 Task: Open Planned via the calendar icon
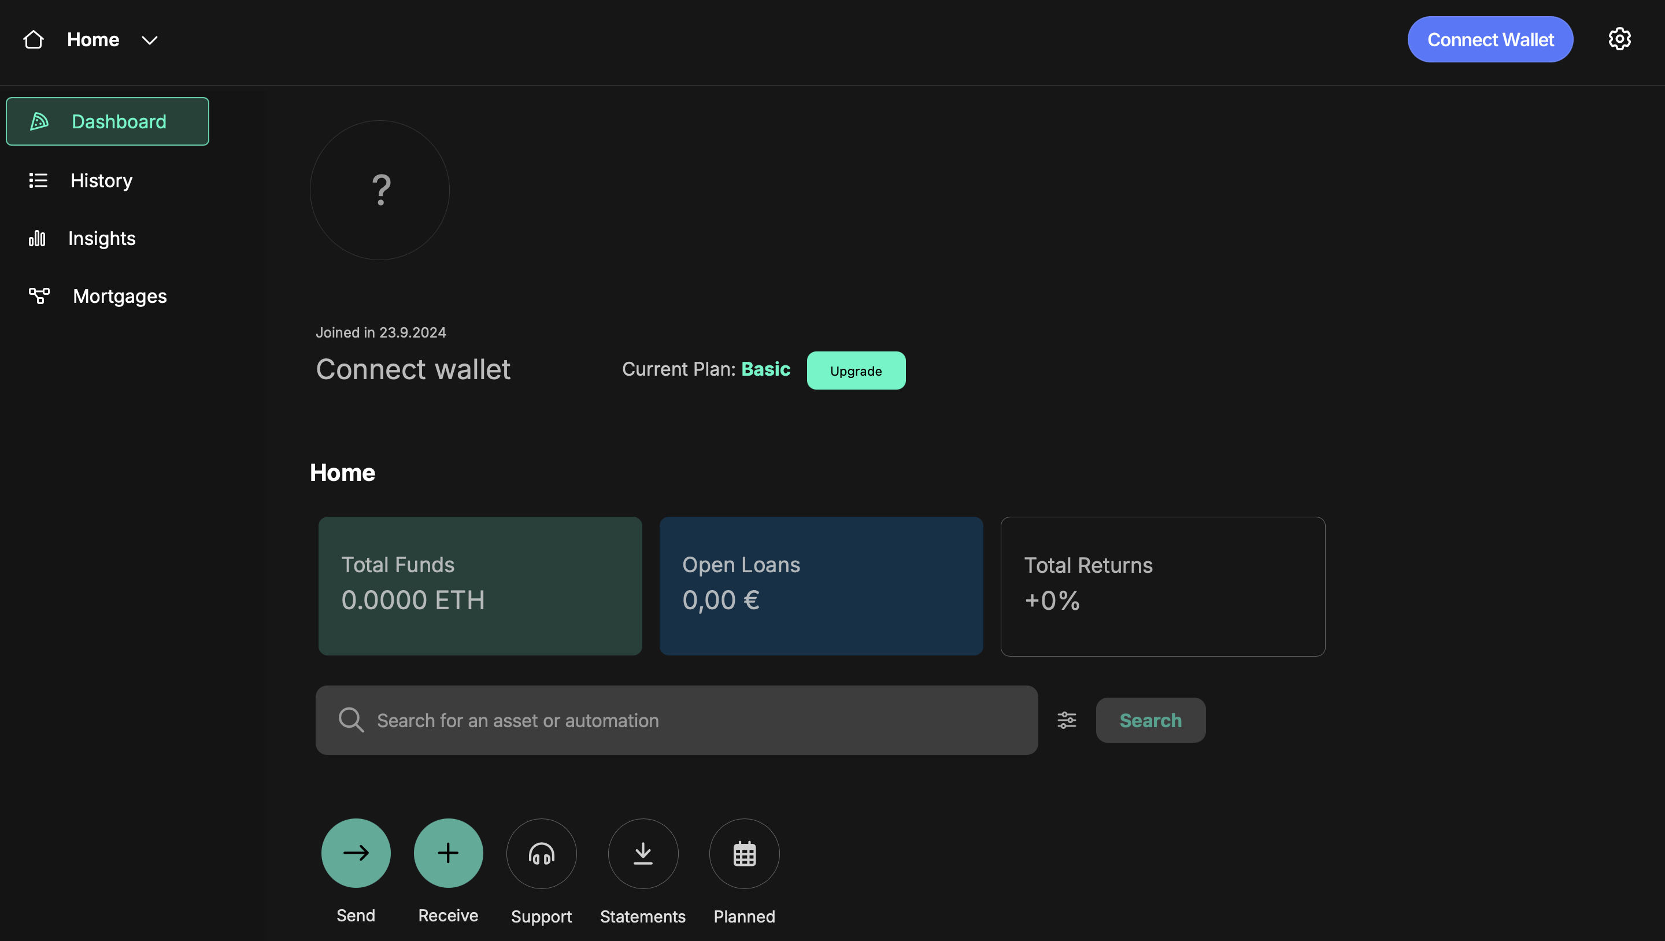744,854
